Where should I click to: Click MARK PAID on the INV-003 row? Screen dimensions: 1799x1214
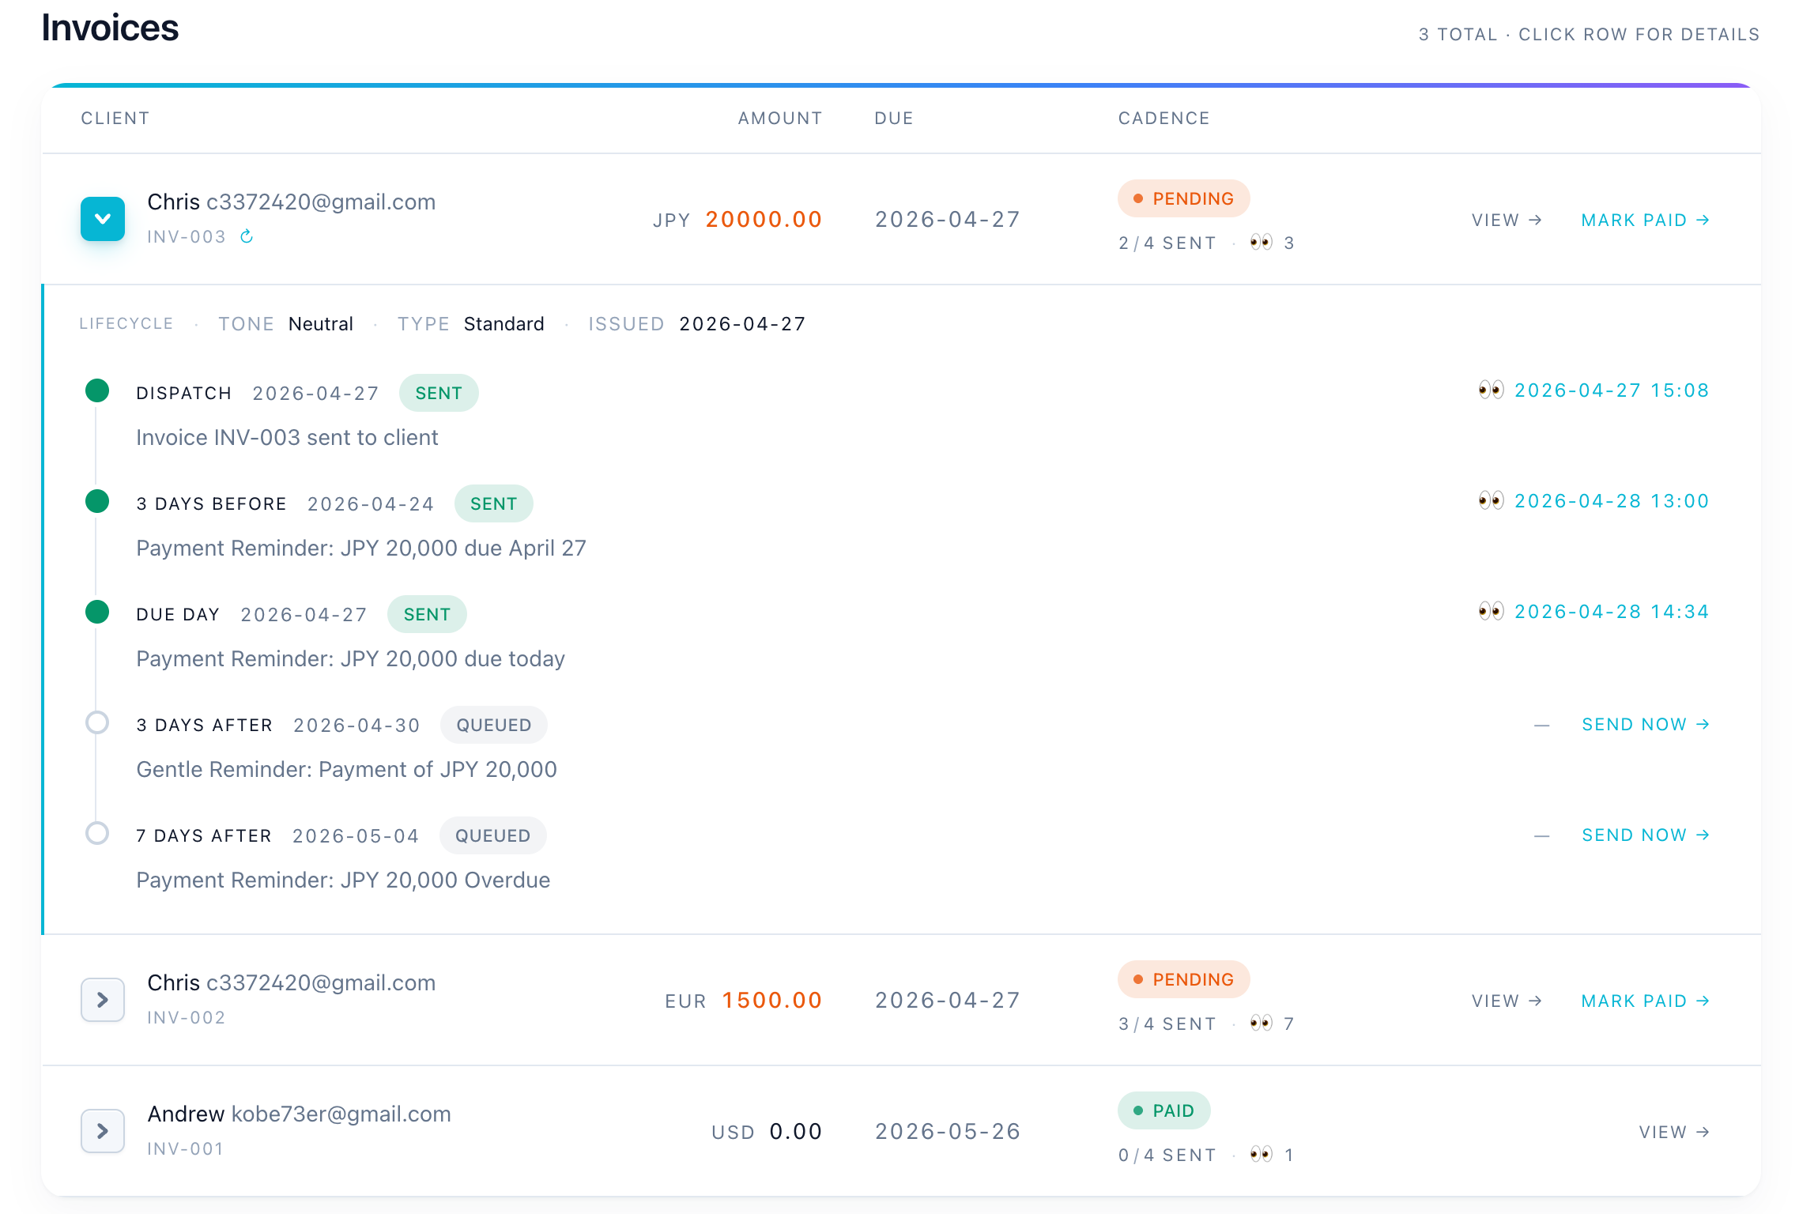point(1645,220)
